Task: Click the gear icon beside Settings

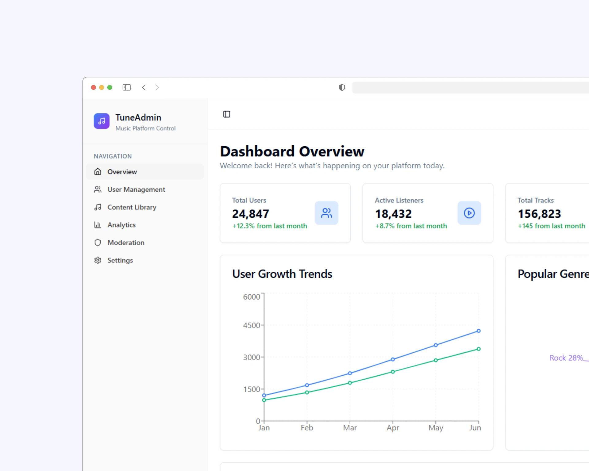Action: 98,260
